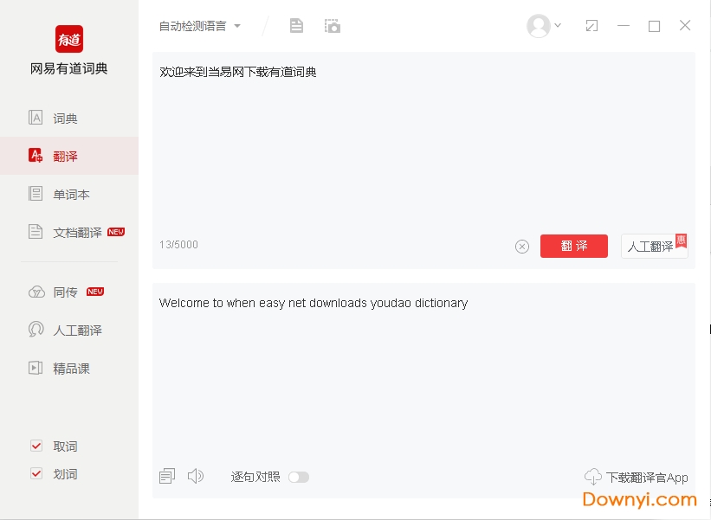
Task: Expand the user account menu
Action: [543, 26]
